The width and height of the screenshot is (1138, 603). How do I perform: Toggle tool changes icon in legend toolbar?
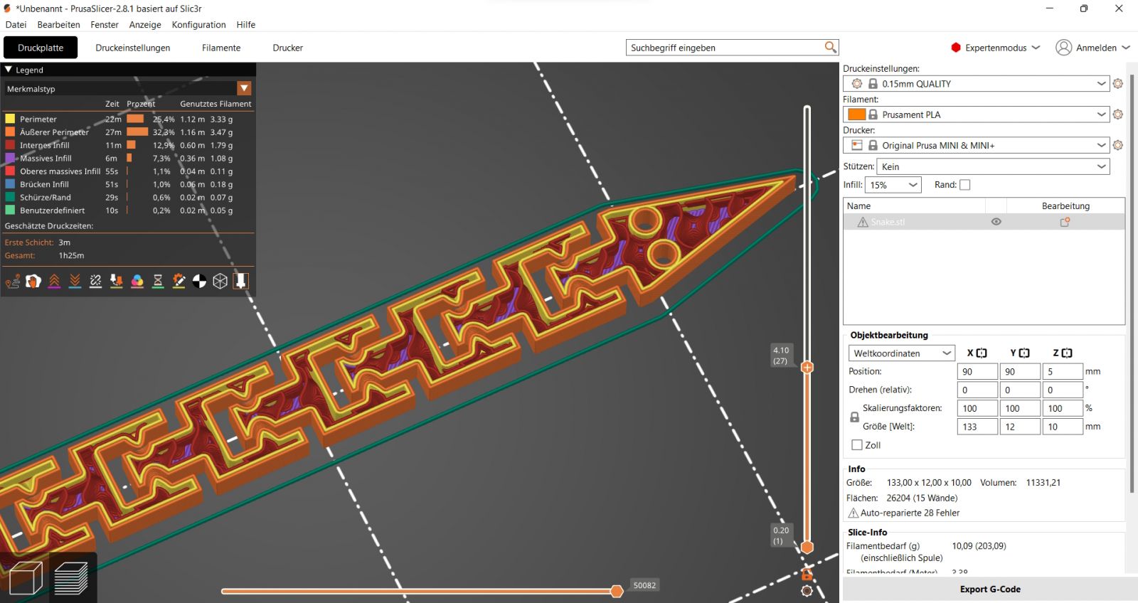(117, 282)
